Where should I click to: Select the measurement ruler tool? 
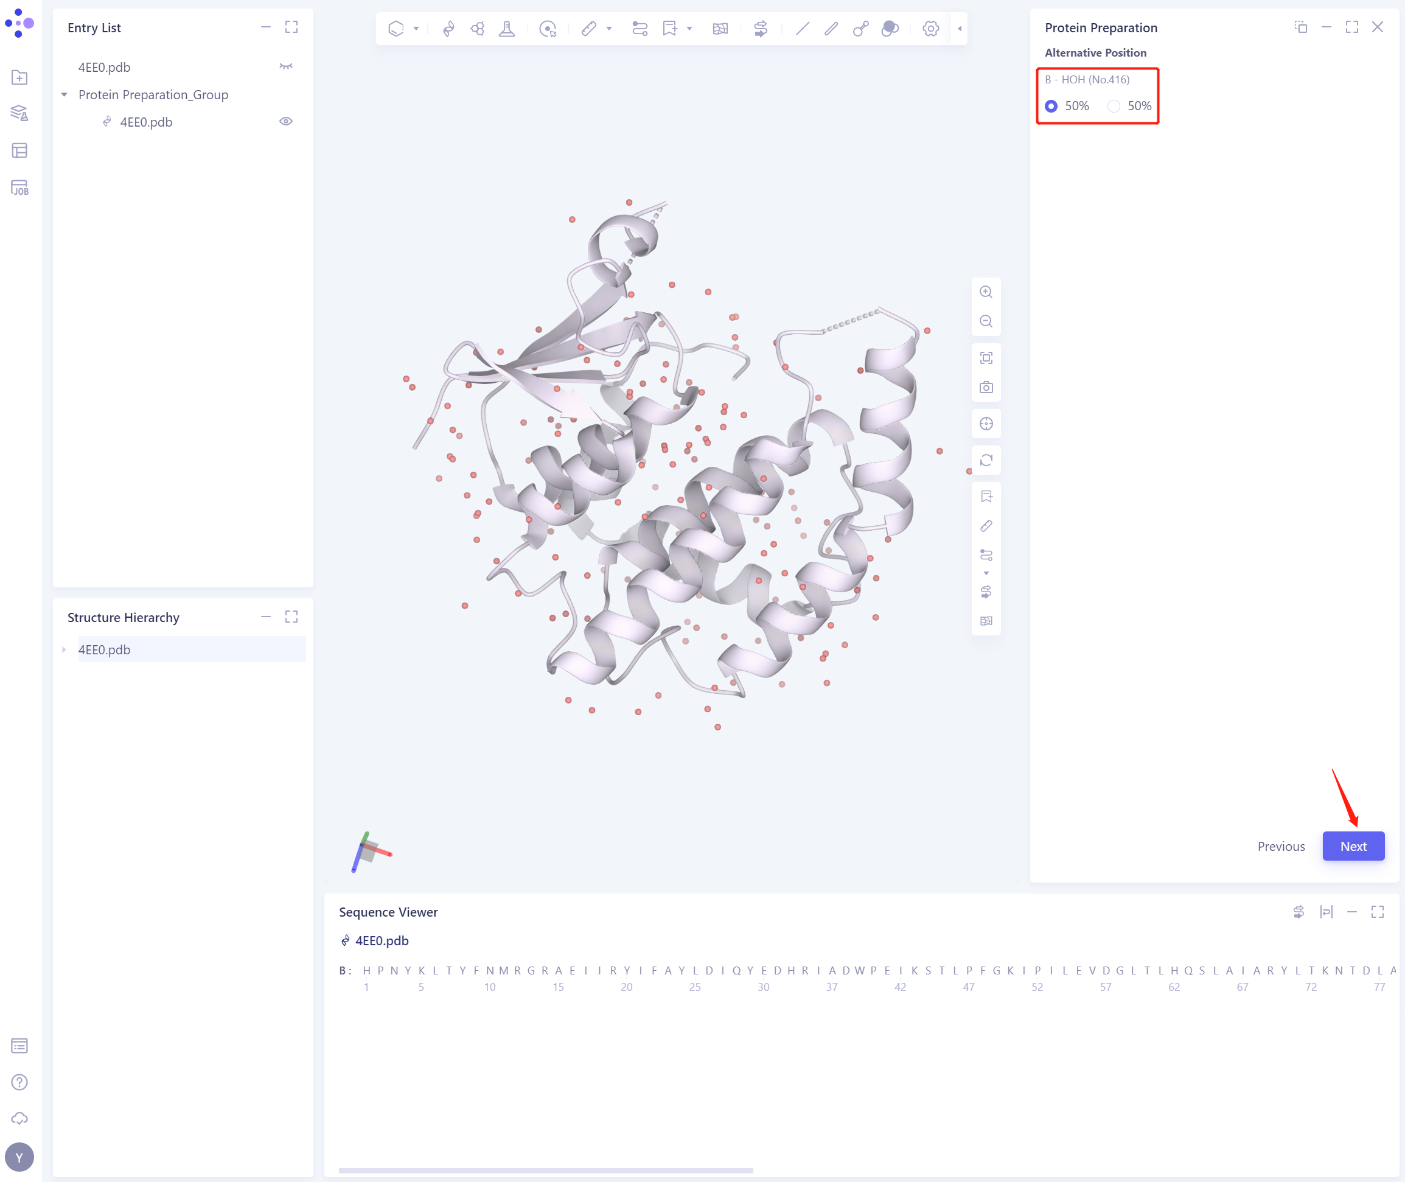tap(589, 29)
